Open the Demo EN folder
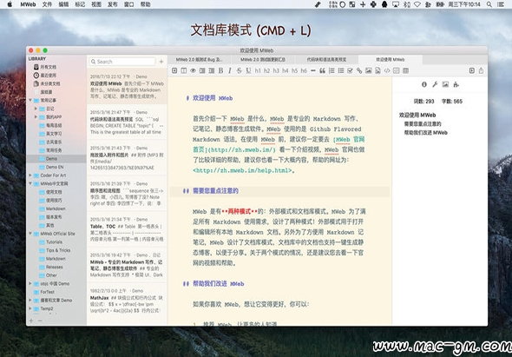The height and width of the screenshot is (357, 512). [x=55, y=167]
